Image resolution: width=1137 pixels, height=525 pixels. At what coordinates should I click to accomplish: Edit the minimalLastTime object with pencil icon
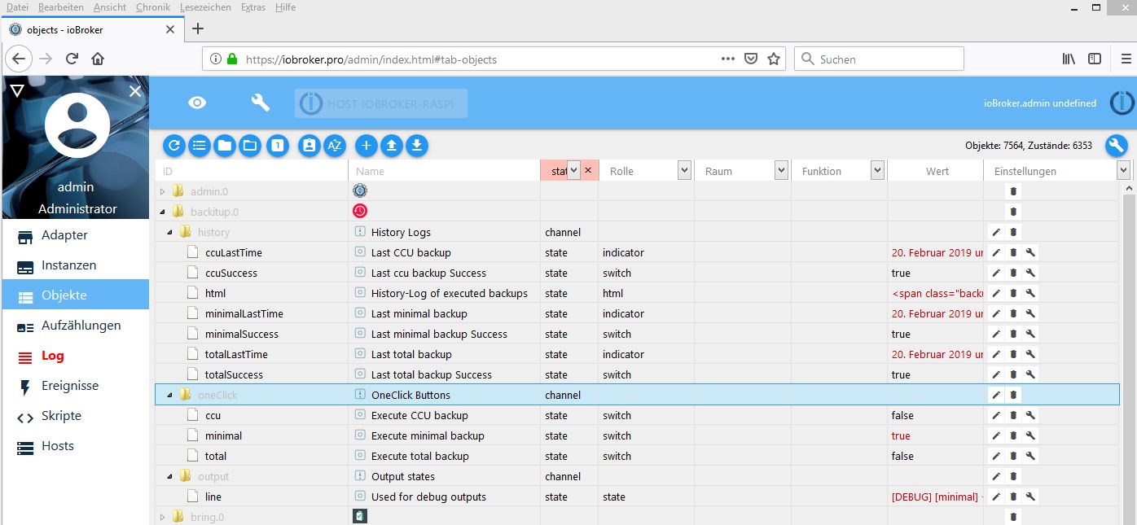[996, 313]
